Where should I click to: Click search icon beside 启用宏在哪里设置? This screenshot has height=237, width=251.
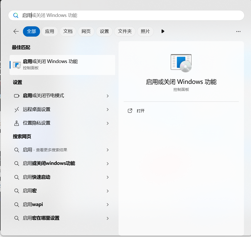pyautogui.click(x=17, y=218)
